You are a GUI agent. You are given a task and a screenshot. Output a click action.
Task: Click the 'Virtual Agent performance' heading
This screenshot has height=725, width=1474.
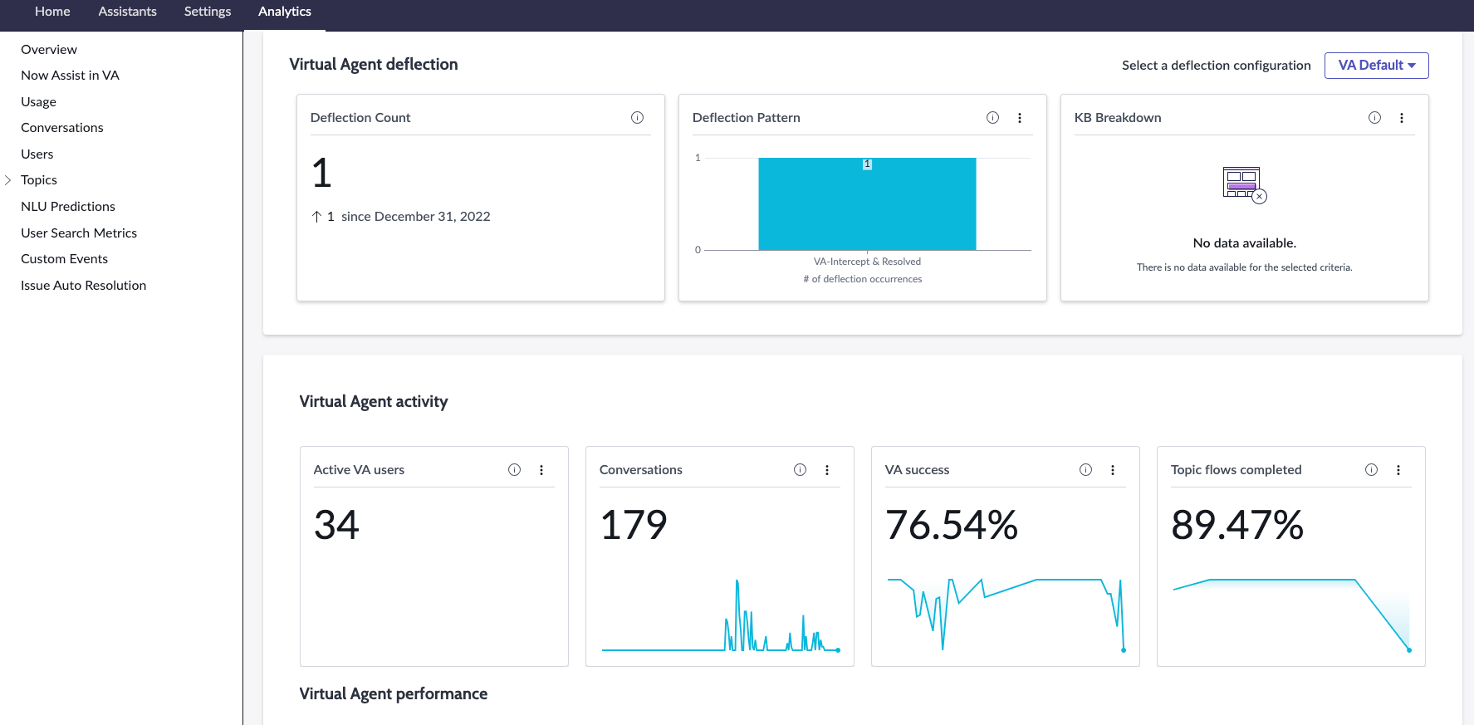coord(394,694)
